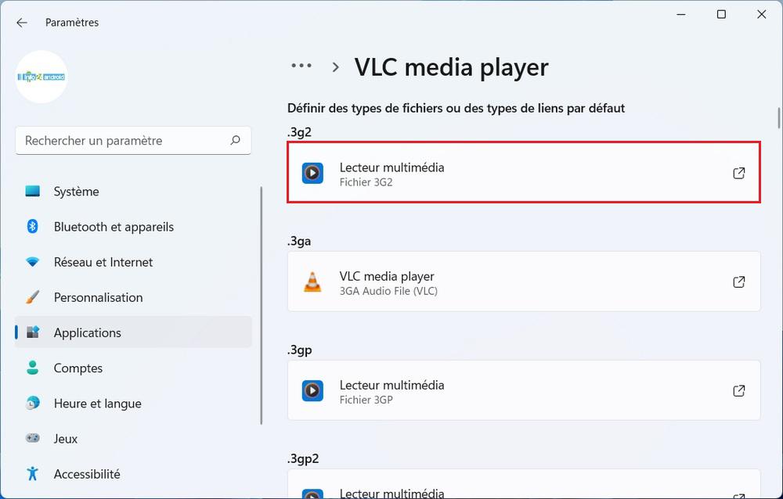Click the Heure et langue globe-clock icon

(32, 404)
